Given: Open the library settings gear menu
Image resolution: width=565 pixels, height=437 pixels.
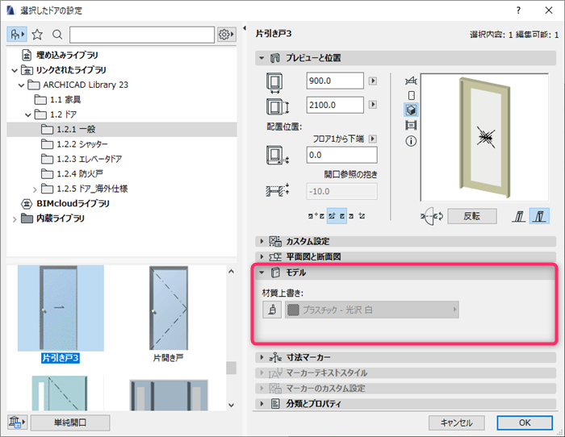Looking at the screenshot, I should point(226,35).
